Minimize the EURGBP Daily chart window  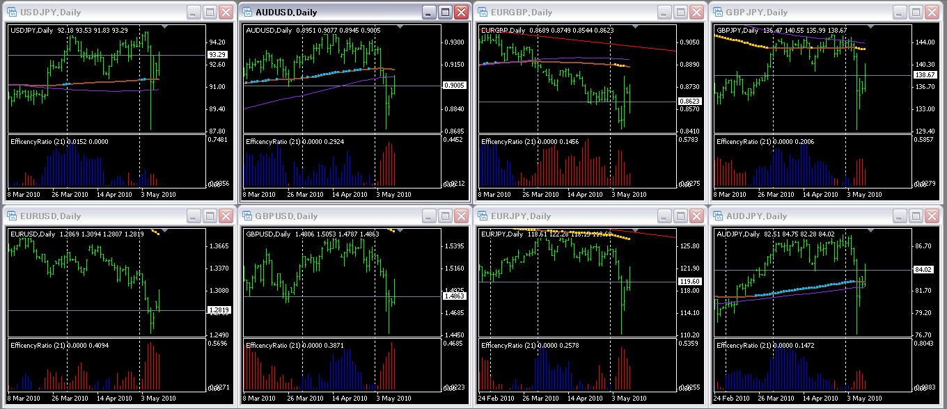665,13
